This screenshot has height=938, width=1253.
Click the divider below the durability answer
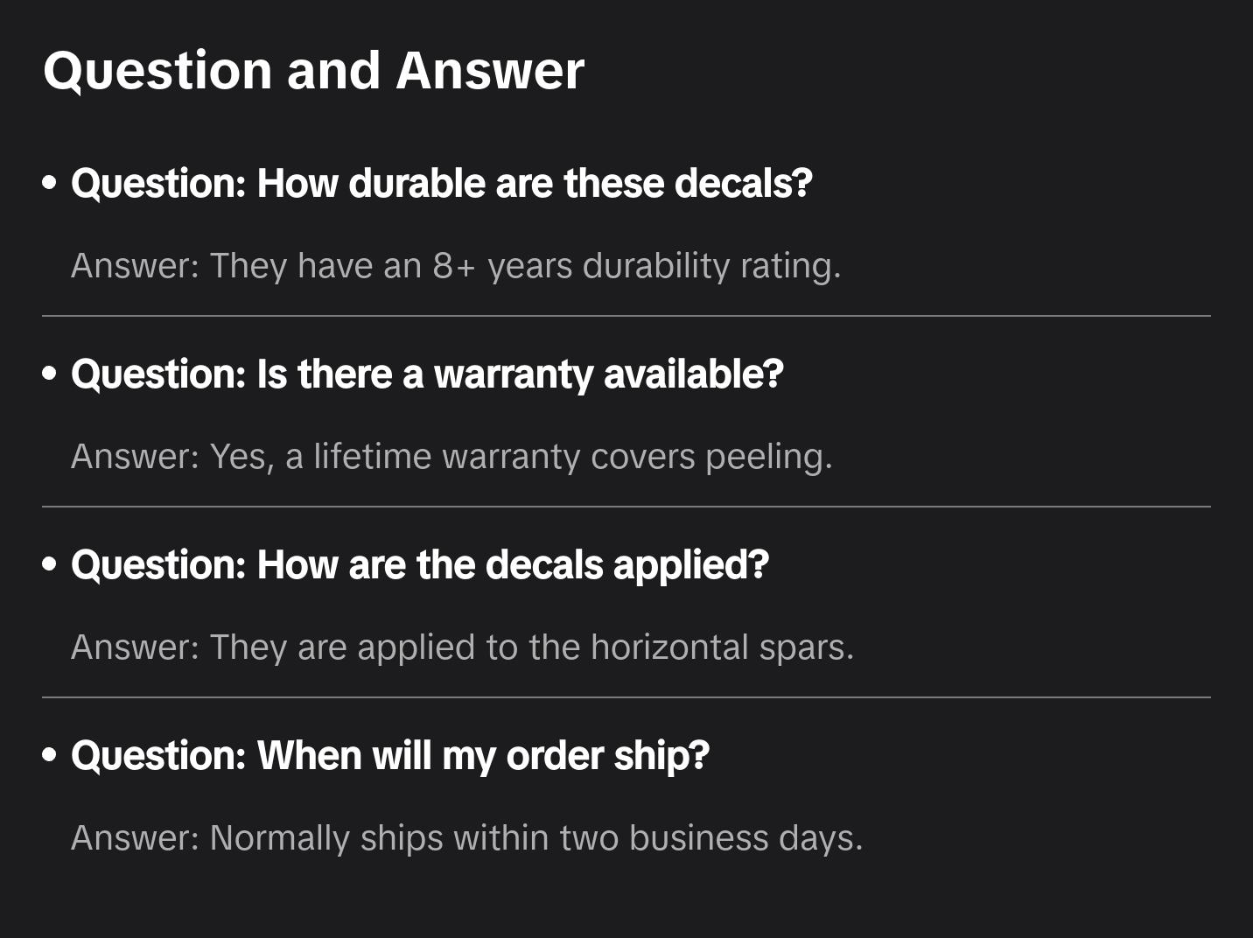point(626,316)
